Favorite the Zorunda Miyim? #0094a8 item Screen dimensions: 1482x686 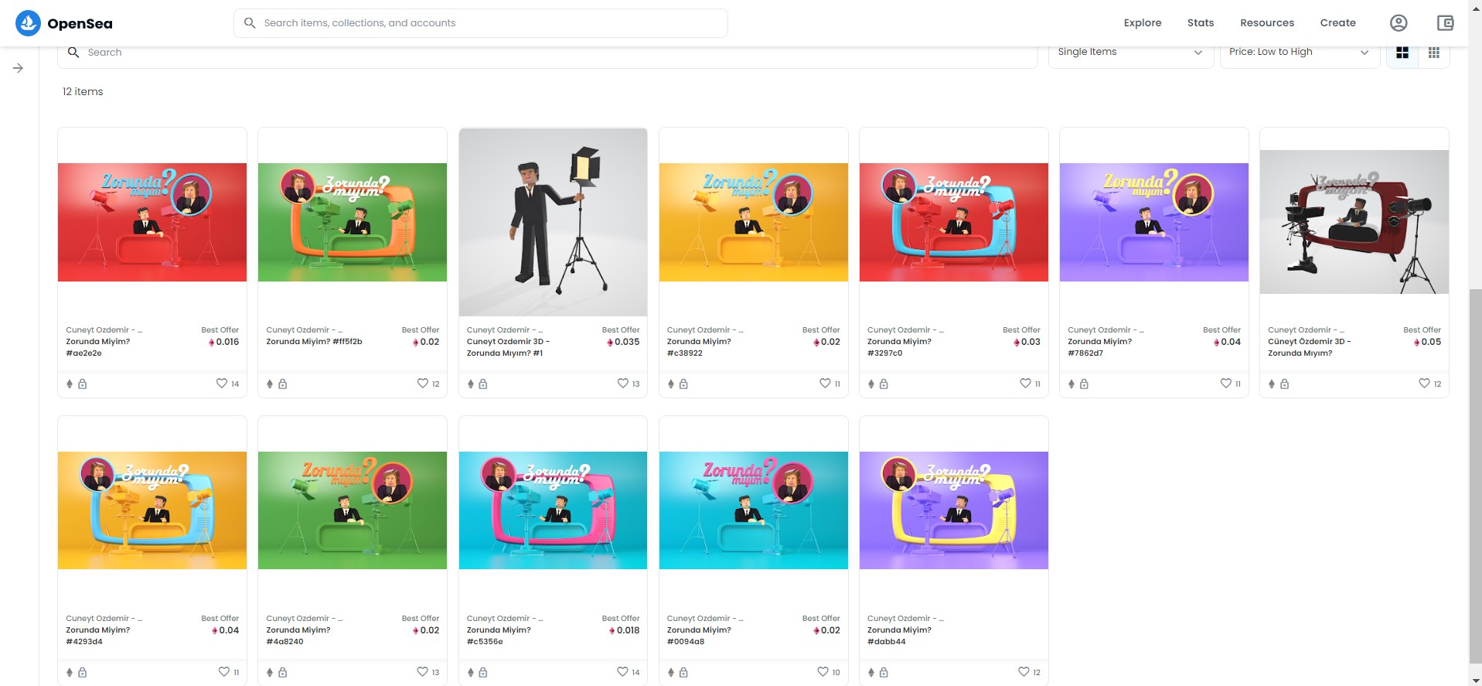pos(823,672)
